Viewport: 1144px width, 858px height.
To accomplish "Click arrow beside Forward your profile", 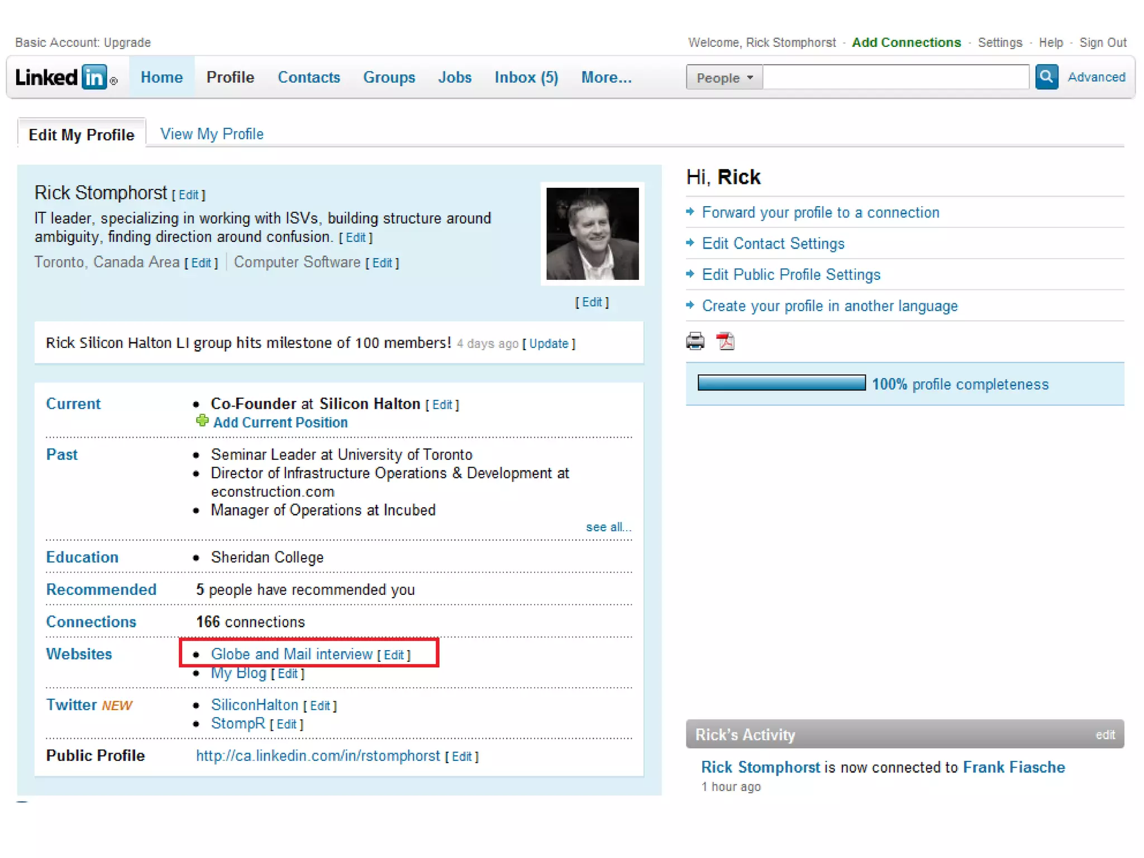I will point(690,212).
